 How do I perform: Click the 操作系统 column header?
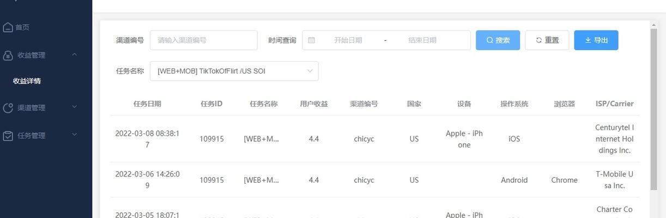514,104
